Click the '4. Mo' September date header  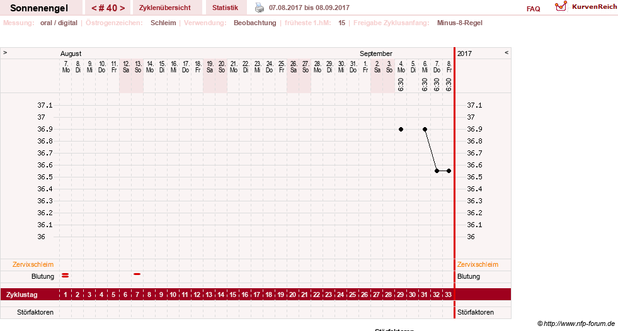click(x=401, y=67)
